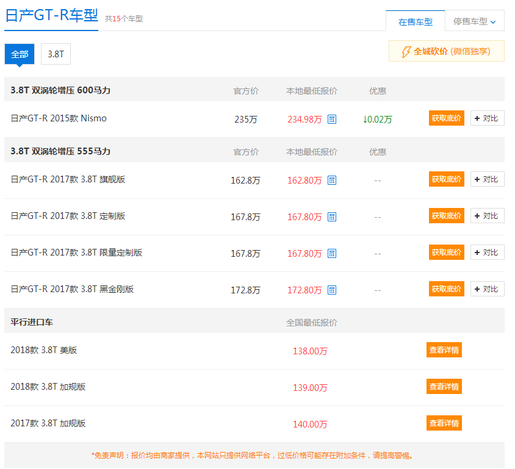Click the 139.00万 price
This screenshot has height=469, width=515.
(310, 388)
